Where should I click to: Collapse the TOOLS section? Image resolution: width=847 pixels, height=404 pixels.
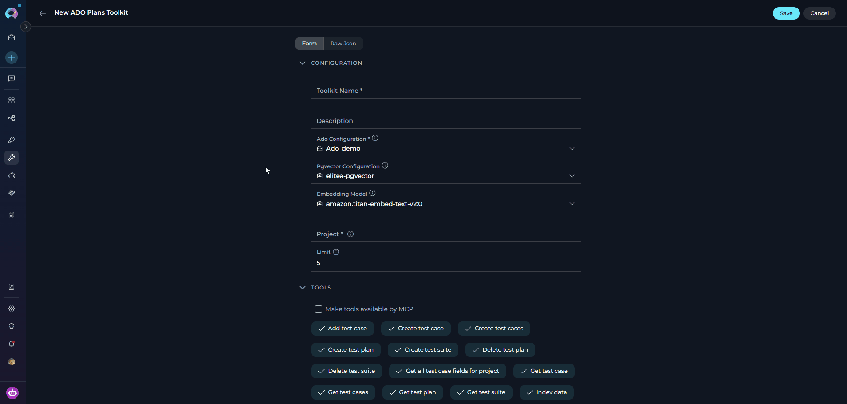click(x=302, y=288)
